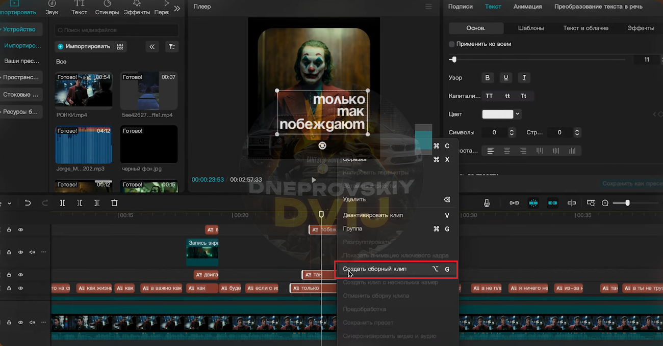Image resolution: width=663 pixels, height=346 pixels.
Task: Enable the Применить ко всем checkbox
Action: point(451,44)
